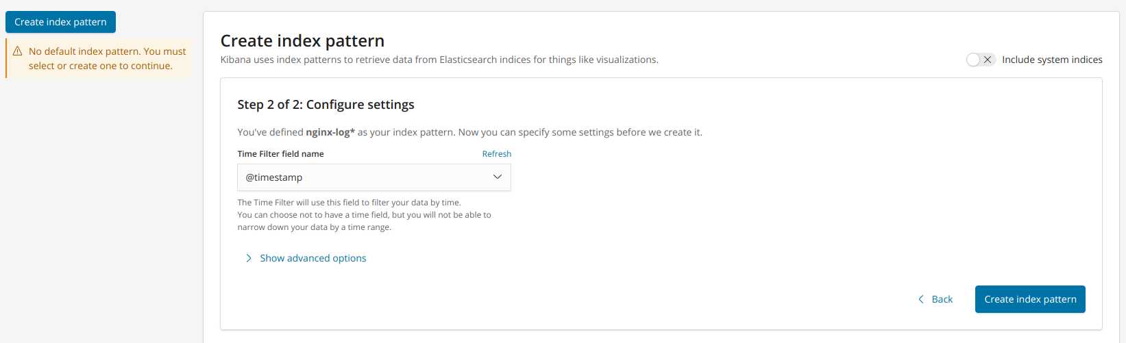Click the Create index pattern button in the sidebar
Viewport: 1126px width, 343px height.
click(60, 22)
